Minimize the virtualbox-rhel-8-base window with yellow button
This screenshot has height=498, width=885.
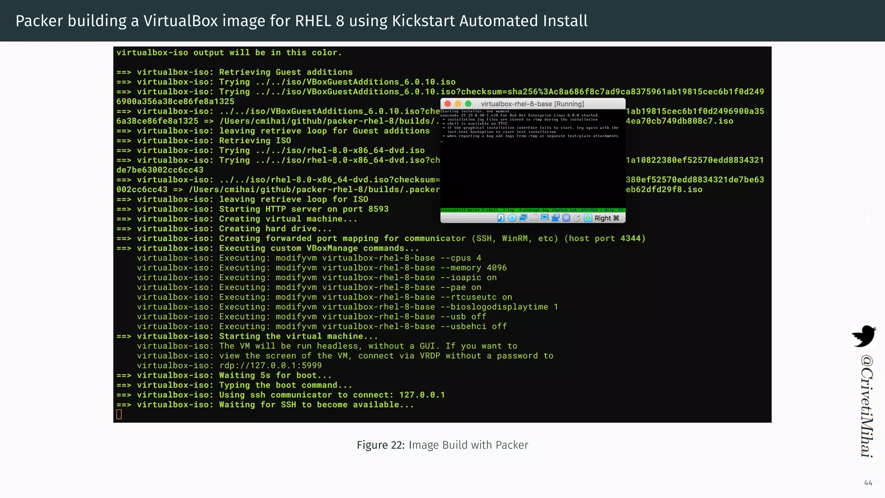[458, 104]
